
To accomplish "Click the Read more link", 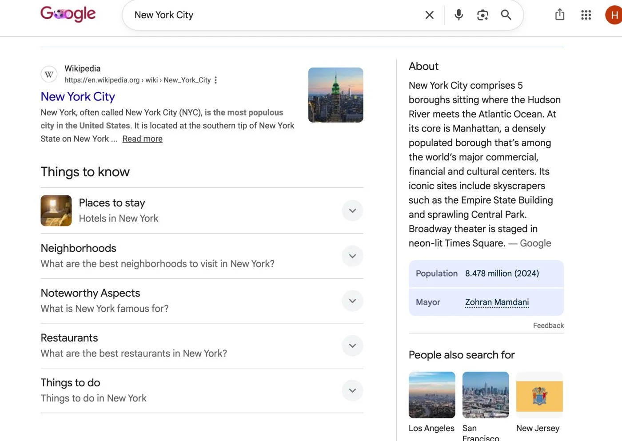I will click(142, 139).
